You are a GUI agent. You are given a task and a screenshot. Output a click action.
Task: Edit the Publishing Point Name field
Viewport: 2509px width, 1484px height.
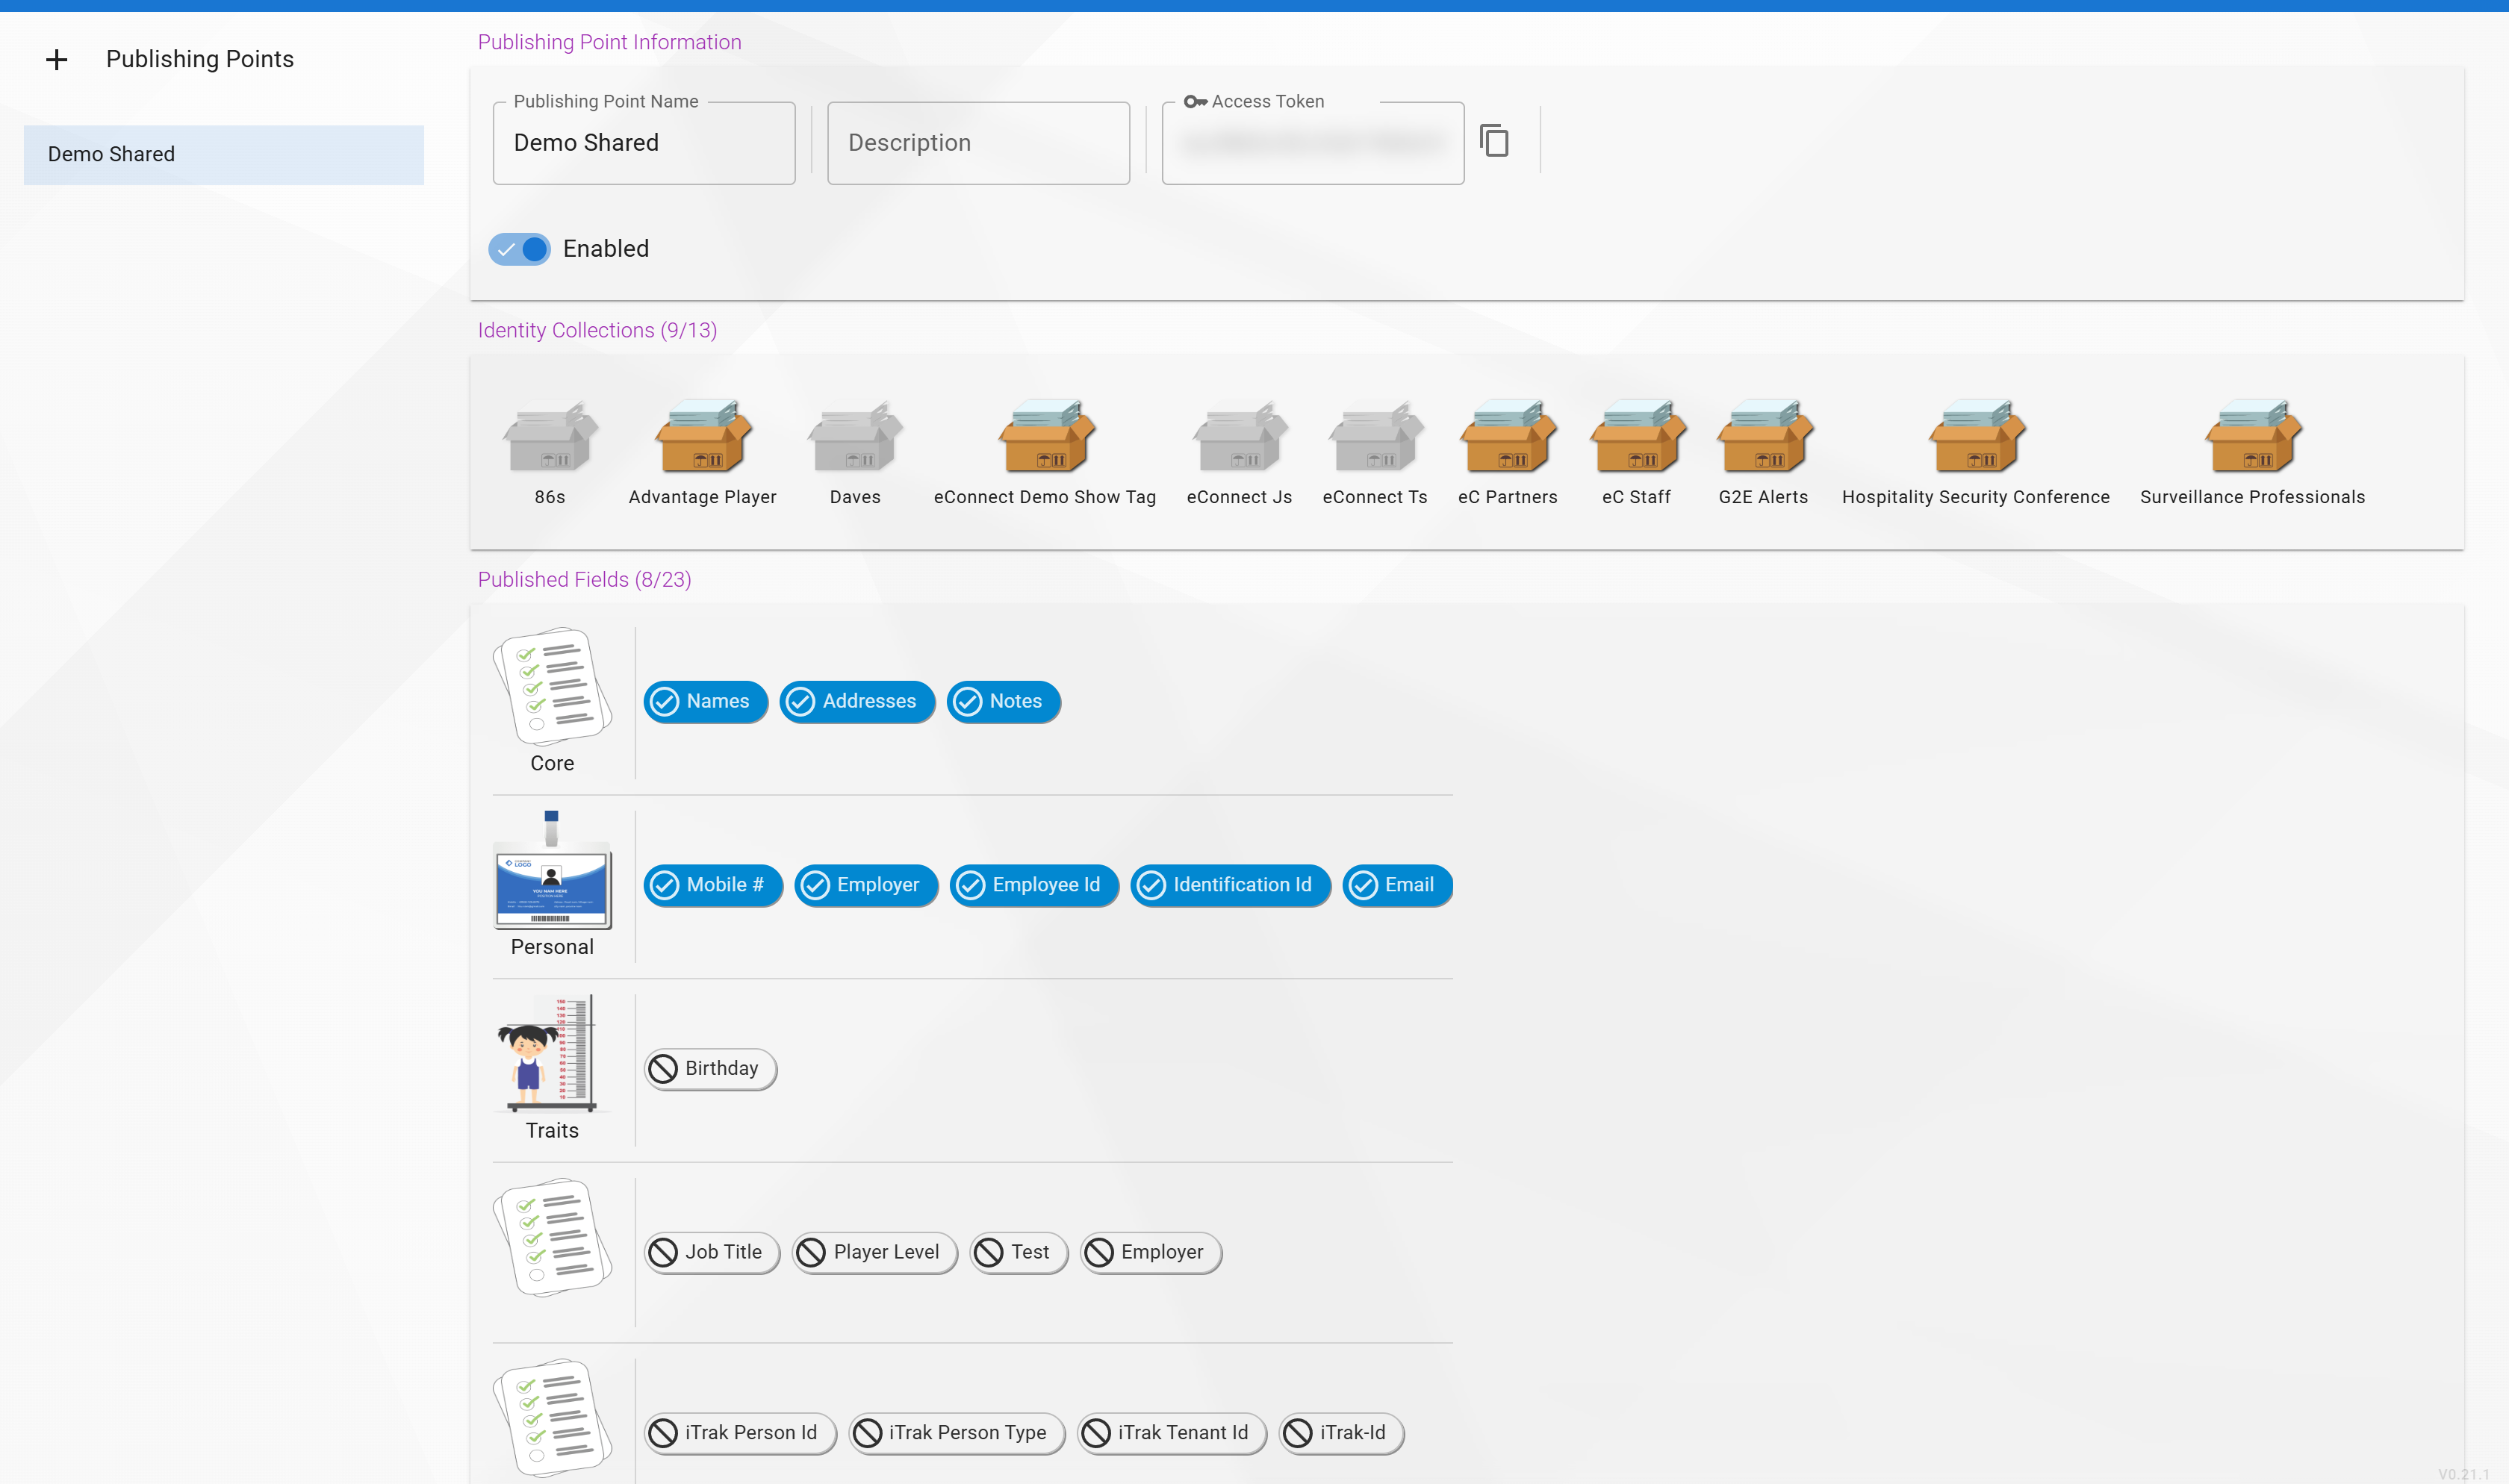click(x=644, y=143)
